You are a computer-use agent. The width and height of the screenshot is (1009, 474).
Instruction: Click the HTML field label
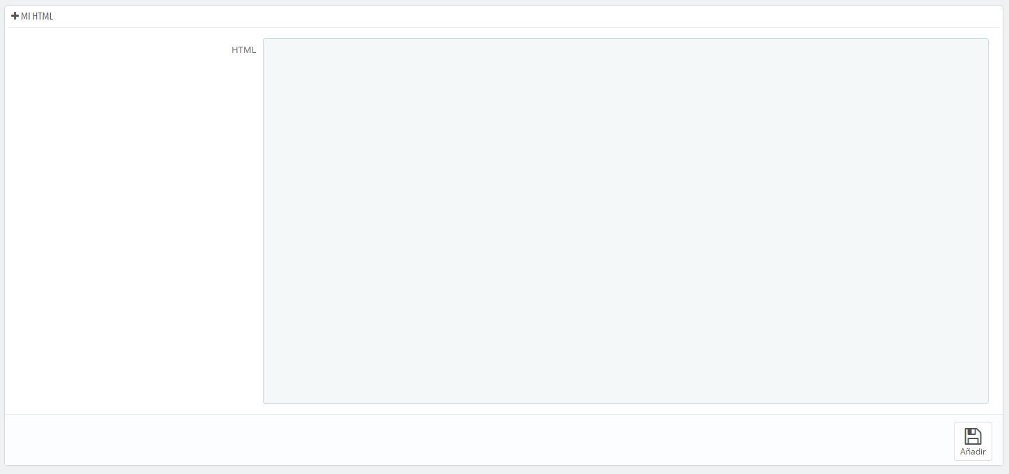(244, 50)
